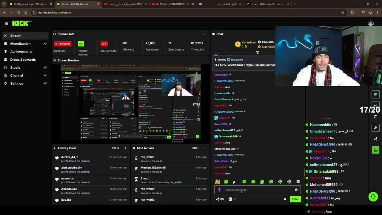
Task: Click the browser bookmark star icon
Action: click(343, 13)
